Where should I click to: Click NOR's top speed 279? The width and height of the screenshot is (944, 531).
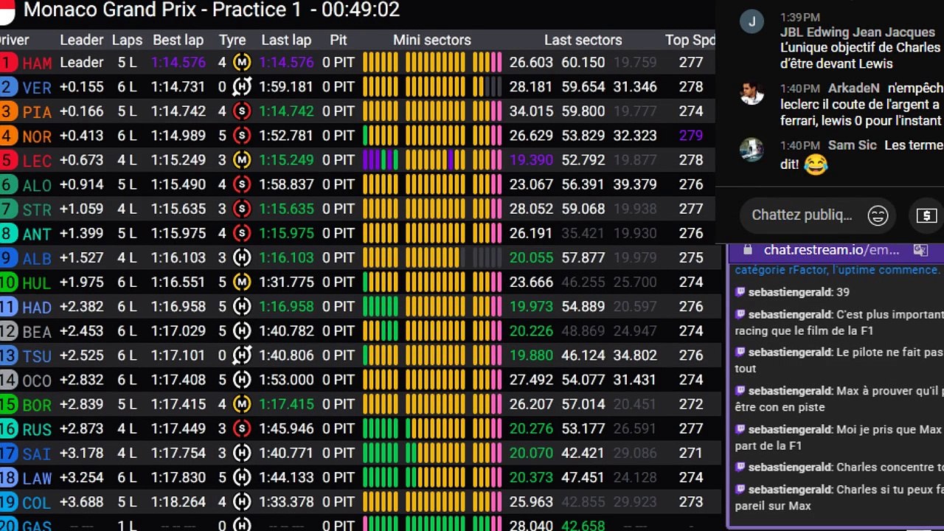tap(690, 136)
